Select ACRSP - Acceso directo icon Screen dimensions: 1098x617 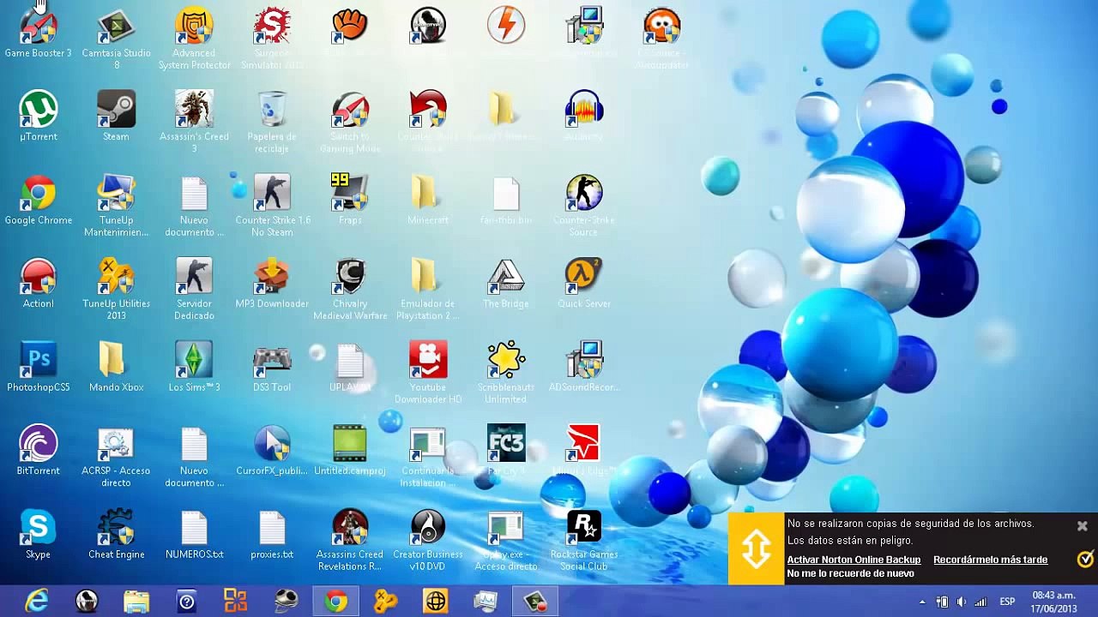point(116,456)
